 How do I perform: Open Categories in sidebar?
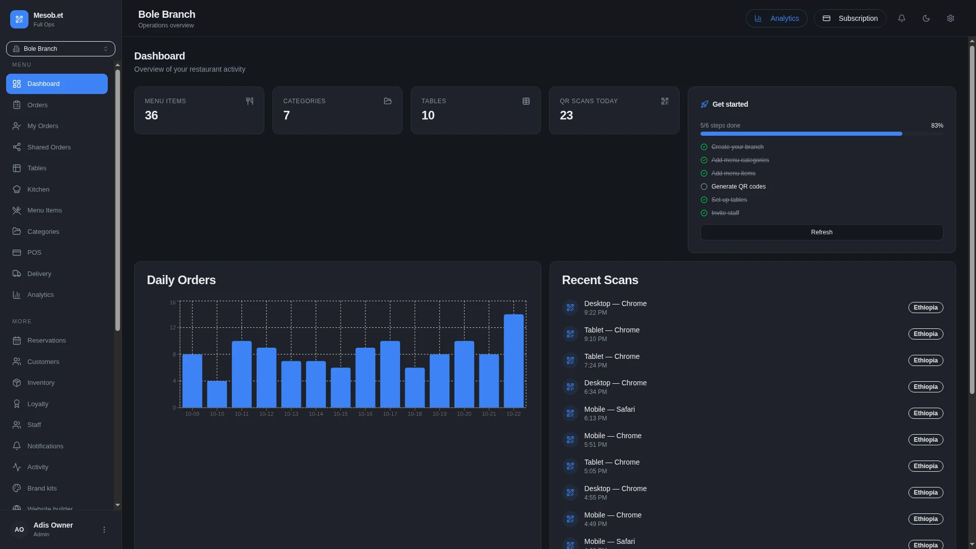pos(57,231)
